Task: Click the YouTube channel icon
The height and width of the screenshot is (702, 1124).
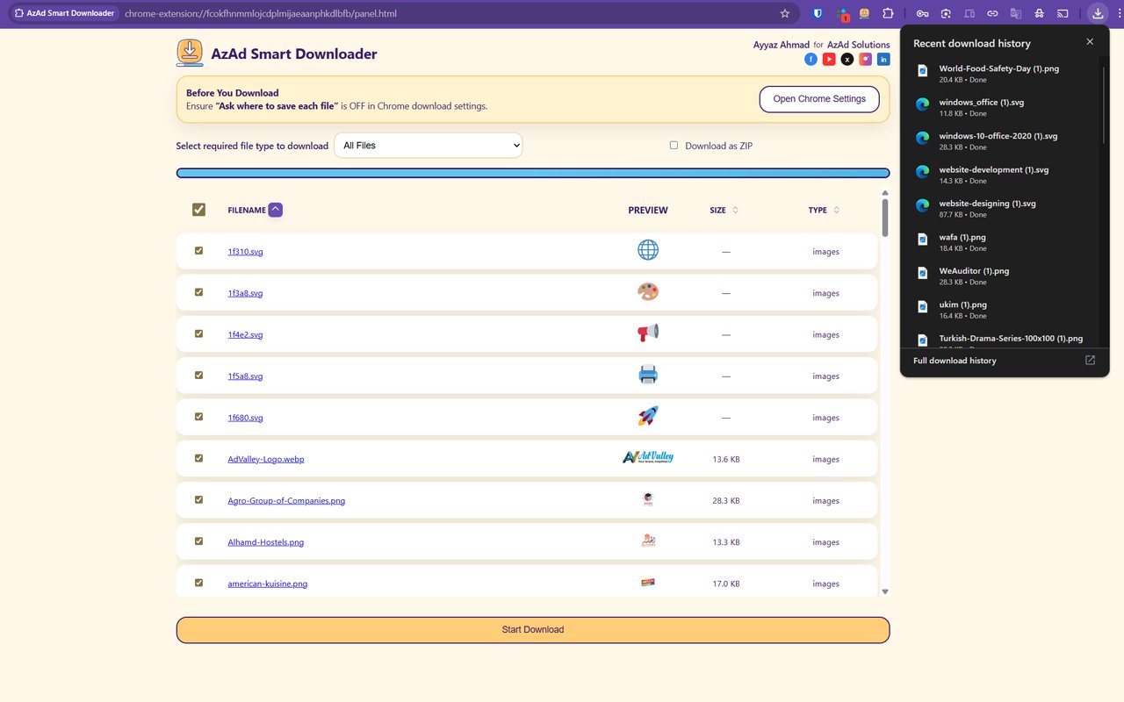Action: (829, 59)
